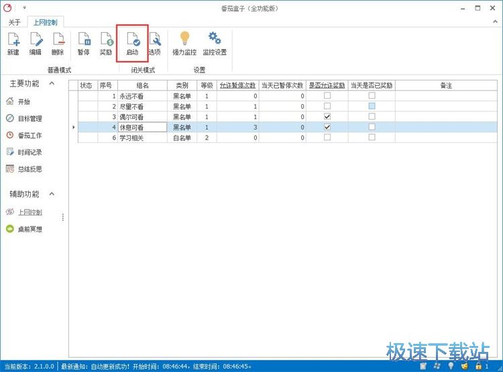Toggle 当天是否已奖励 for 尽量不看 row
The height and width of the screenshot is (372, 503).
pos(372,106)
